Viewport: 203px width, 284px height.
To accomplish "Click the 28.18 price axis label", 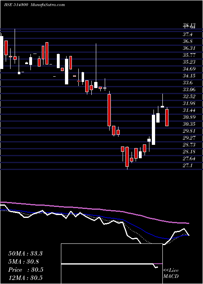I will pyautogui.click(x=189, y=152).
